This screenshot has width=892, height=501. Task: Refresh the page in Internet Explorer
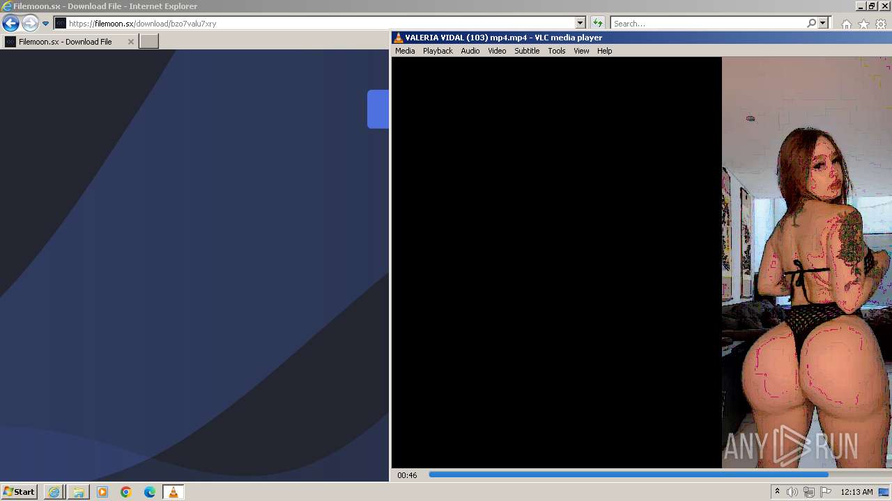click(597, 23)
